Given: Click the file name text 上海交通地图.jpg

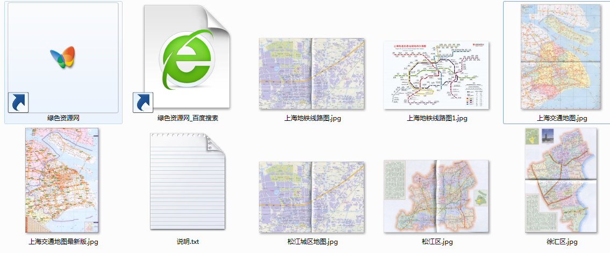Looking at the screenshot, I should click(562, 118).
